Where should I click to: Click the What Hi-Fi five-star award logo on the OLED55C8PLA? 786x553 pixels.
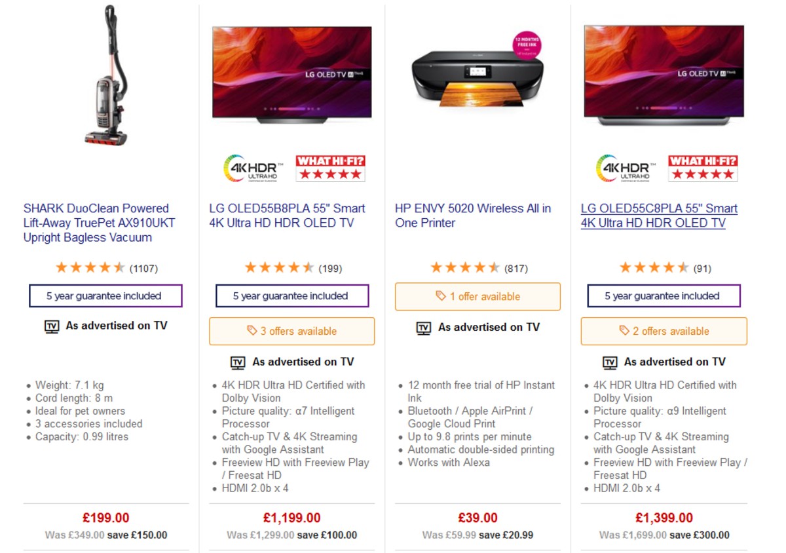(x=702, y=167)
